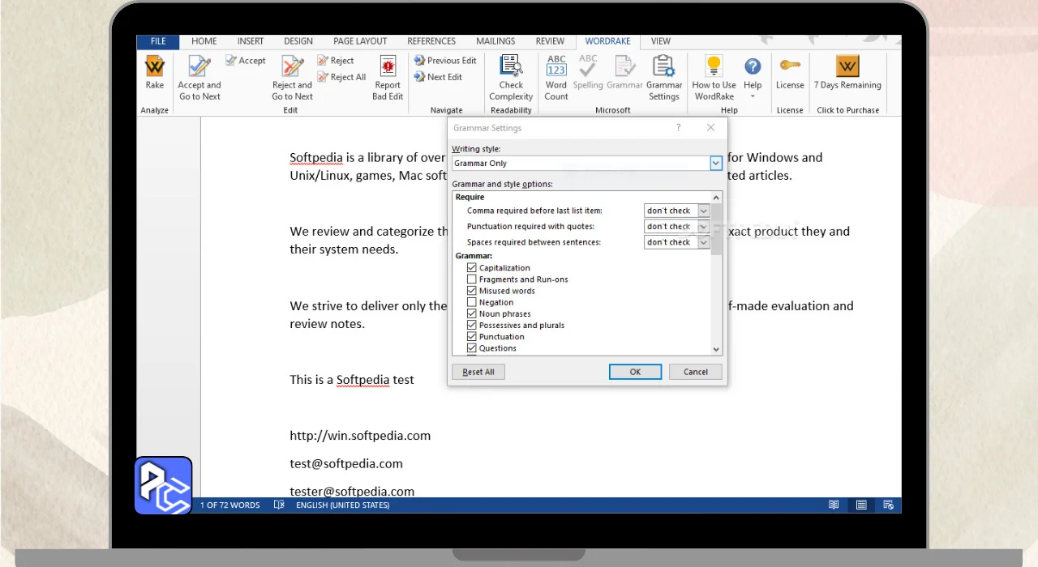
Task: Open Comma required before last list item dropdown
Action: pyautogui.click(x=703, y=211)
